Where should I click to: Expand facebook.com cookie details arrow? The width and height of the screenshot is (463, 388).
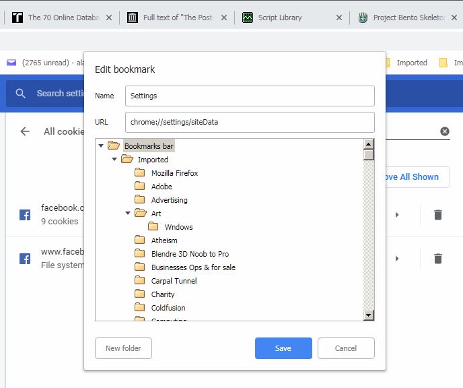click(x=397, y=215)
